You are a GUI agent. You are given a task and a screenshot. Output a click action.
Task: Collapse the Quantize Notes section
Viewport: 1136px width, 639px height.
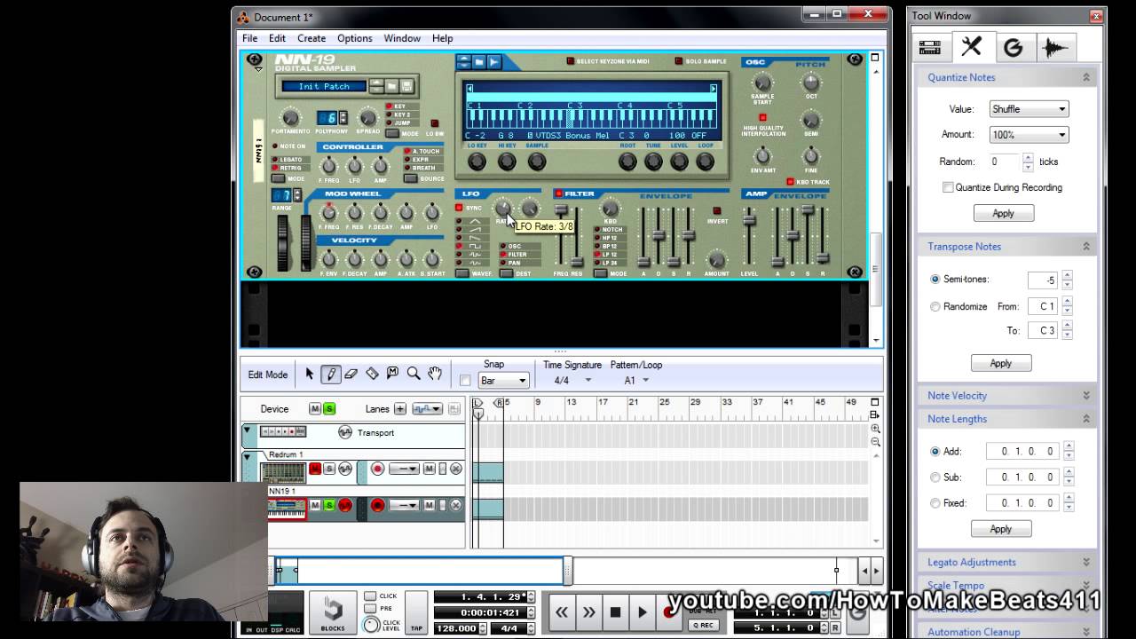point(1085,77)
